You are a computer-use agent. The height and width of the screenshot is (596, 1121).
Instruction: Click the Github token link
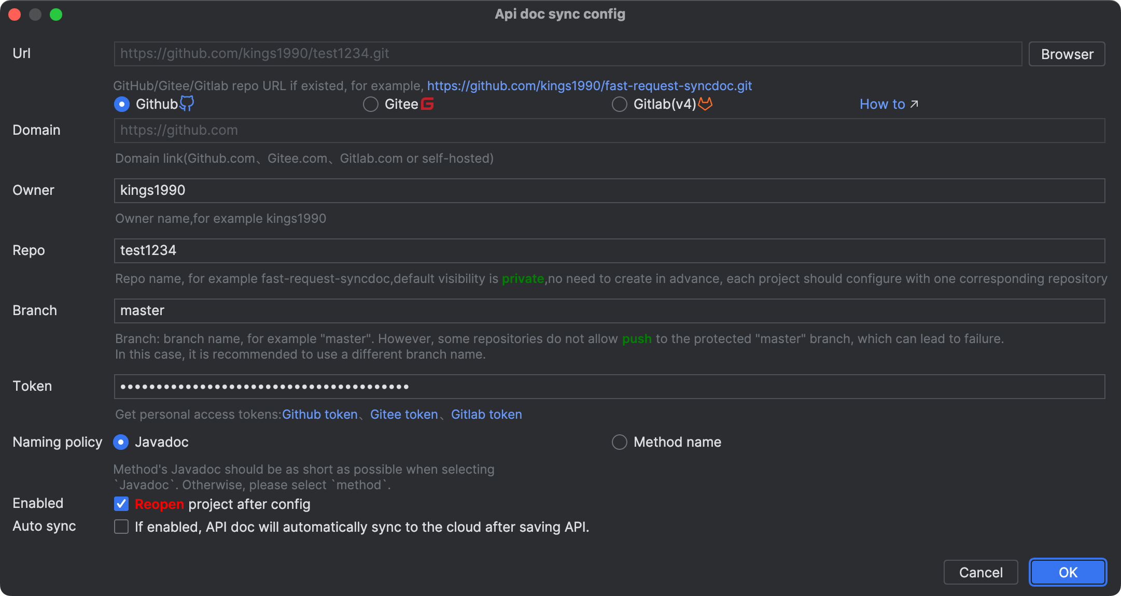(x=320, y=415)
